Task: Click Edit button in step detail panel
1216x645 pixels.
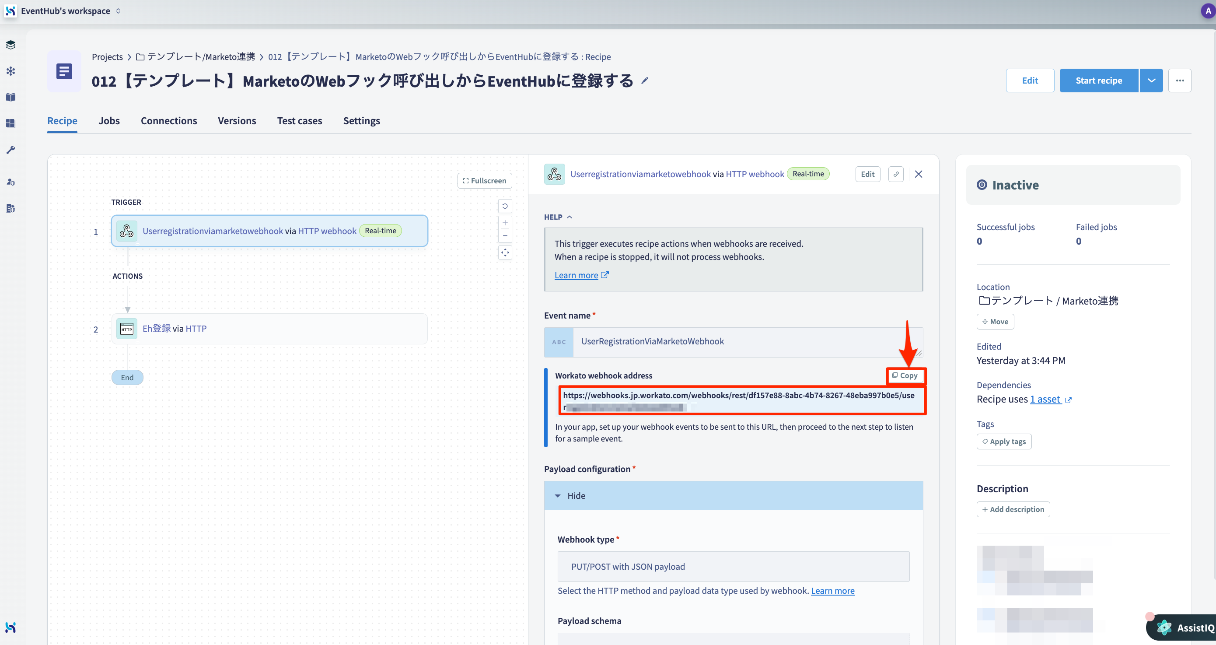Action: [x=868, y=174]
